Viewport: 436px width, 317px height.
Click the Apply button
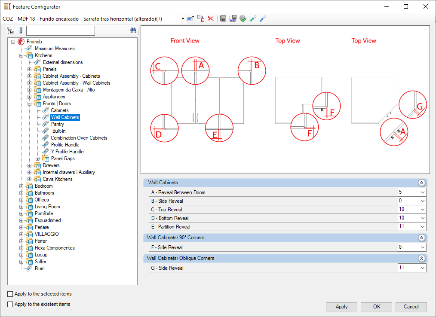point(341,307)
